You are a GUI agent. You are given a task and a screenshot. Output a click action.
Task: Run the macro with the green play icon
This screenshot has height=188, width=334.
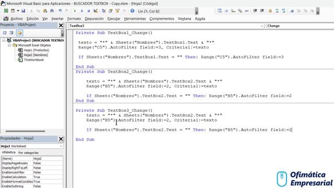75,11
